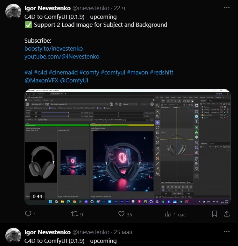238x246 pixels.
Task: Play the Cinema 4D video in the post
Action: click(x=128, y=147)
